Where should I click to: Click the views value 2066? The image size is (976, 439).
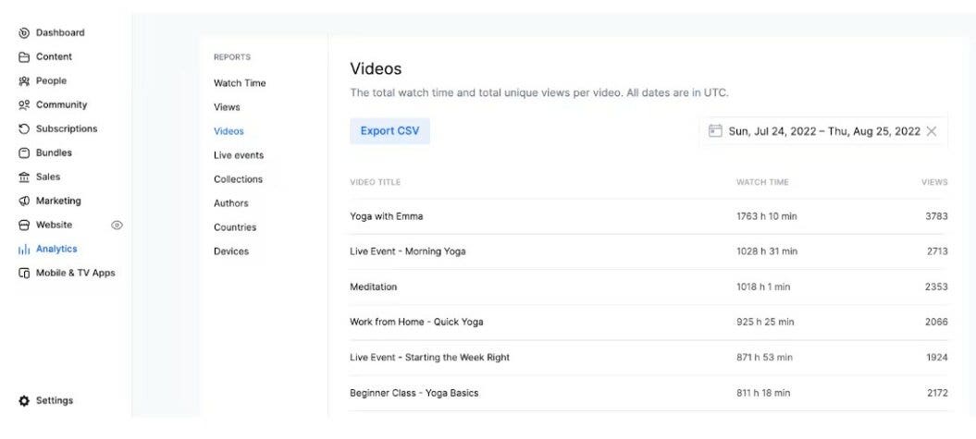[x=936, y=322]
